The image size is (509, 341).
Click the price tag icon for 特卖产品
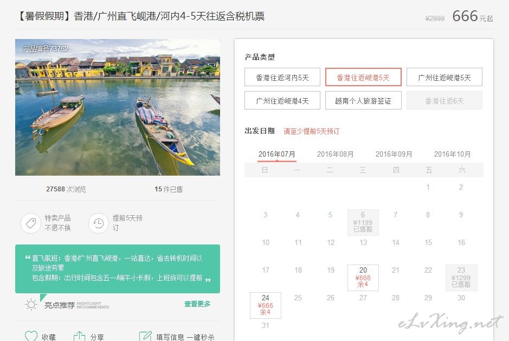coord(31,223)
